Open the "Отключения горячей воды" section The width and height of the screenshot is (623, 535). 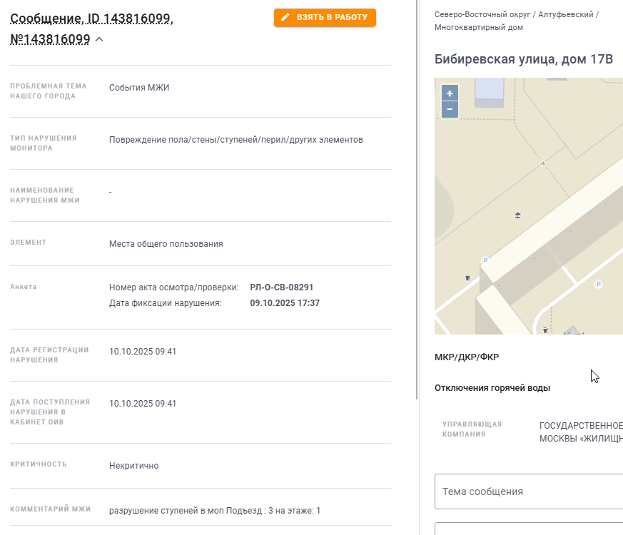492,388
